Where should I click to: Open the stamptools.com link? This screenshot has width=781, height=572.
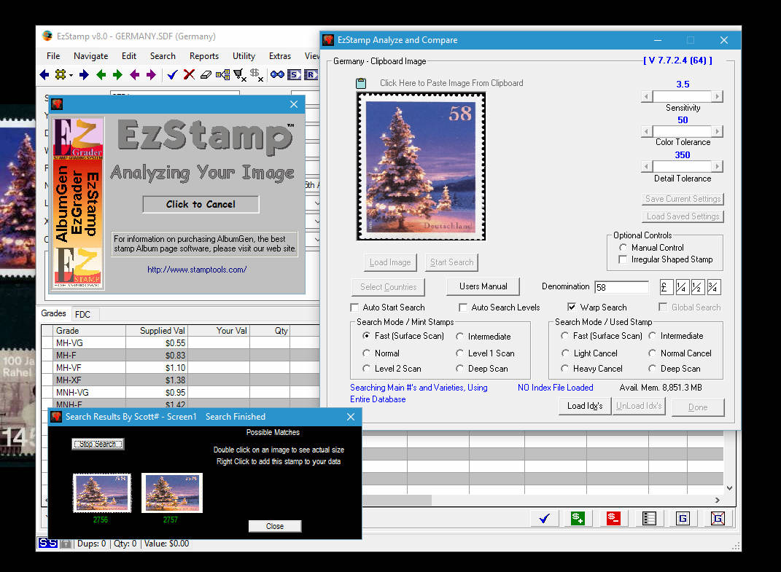point(197,270)
